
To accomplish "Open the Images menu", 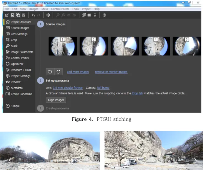I will [34, 9].
